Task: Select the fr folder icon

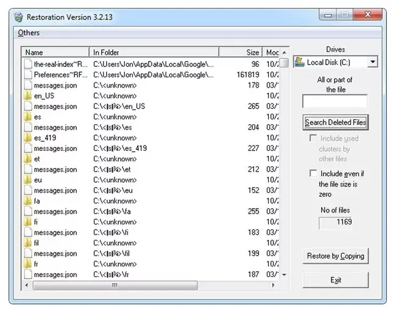Action: pos(27,264)
